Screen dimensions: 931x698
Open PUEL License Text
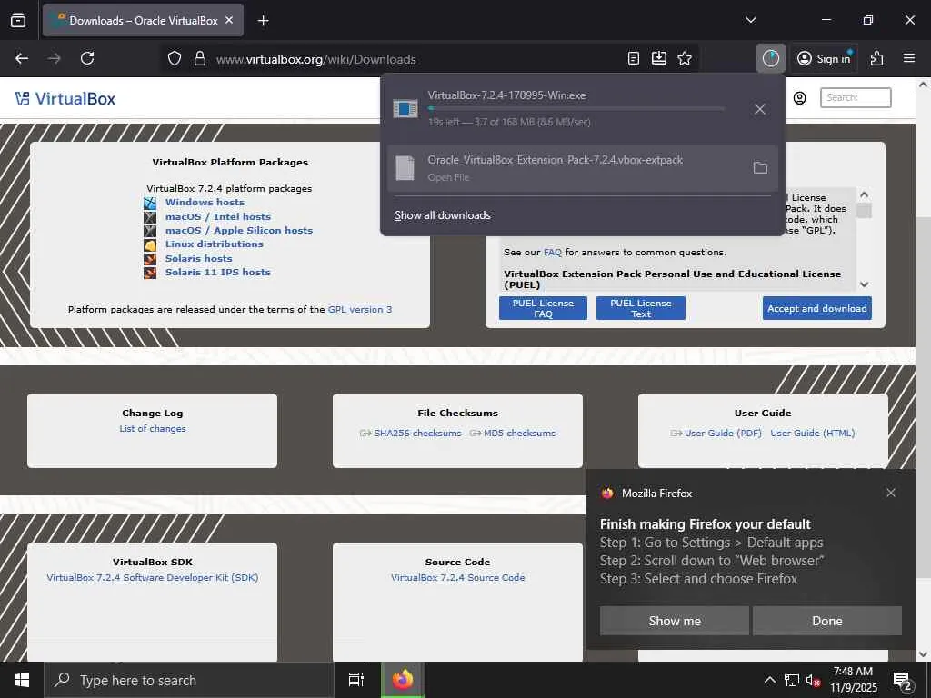tap(641, 308)
